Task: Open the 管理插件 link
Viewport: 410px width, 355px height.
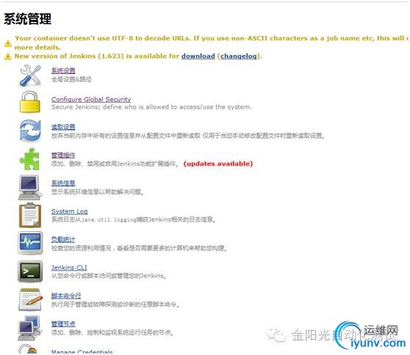Action: [63, 155]
